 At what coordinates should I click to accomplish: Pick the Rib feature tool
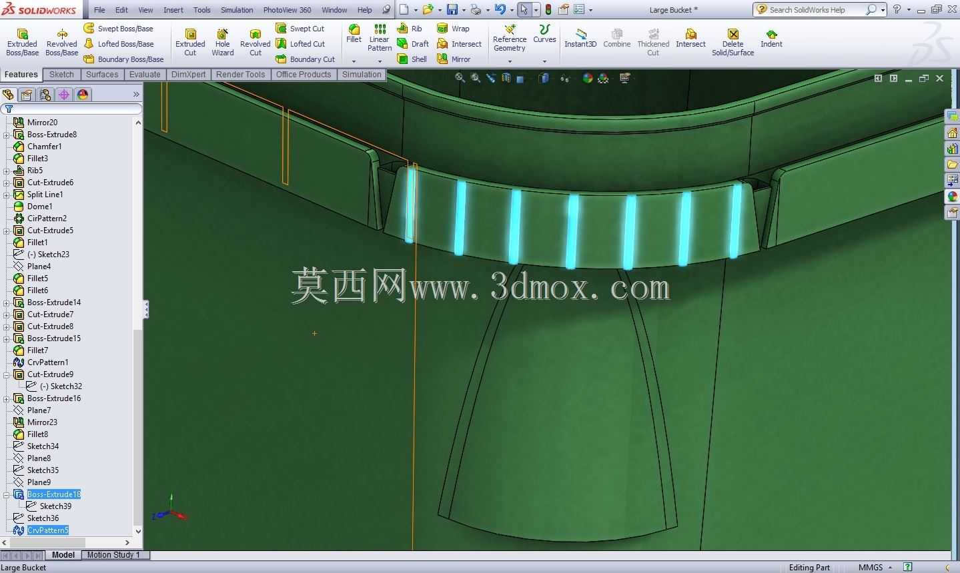tap(410, 29)
